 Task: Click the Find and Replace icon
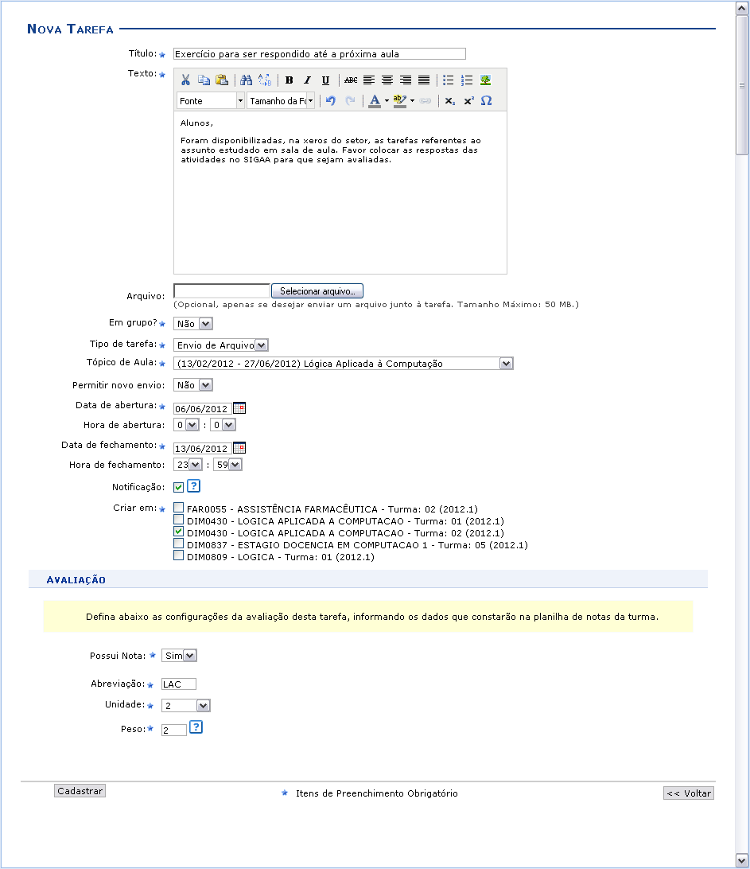(x=265, y=80)
